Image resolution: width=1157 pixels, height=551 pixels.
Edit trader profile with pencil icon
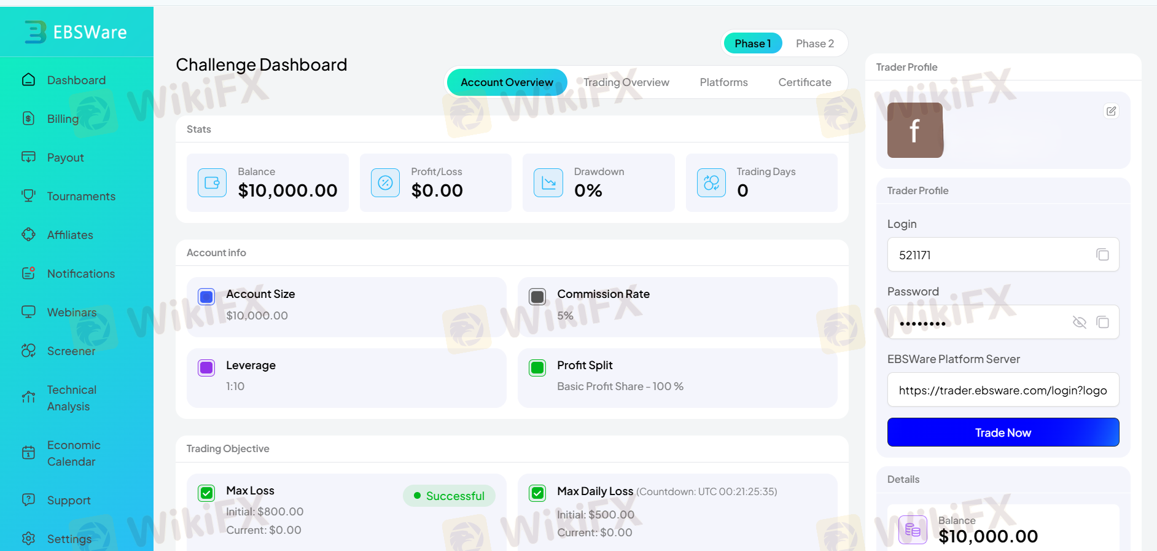click(x=1111, y=111)
